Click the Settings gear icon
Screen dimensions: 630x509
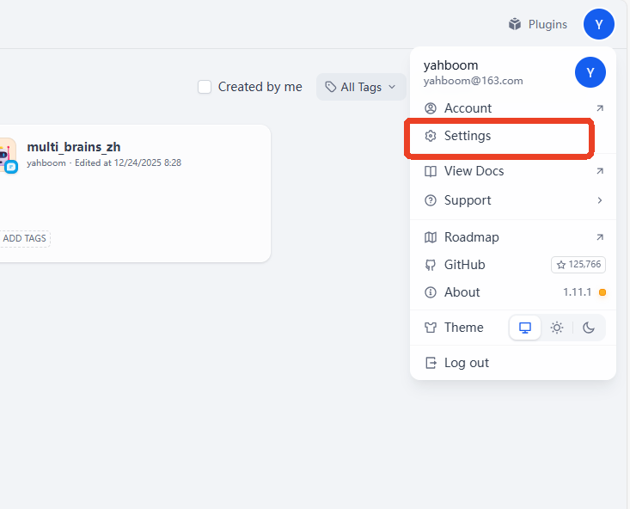(x=431, y=136)
